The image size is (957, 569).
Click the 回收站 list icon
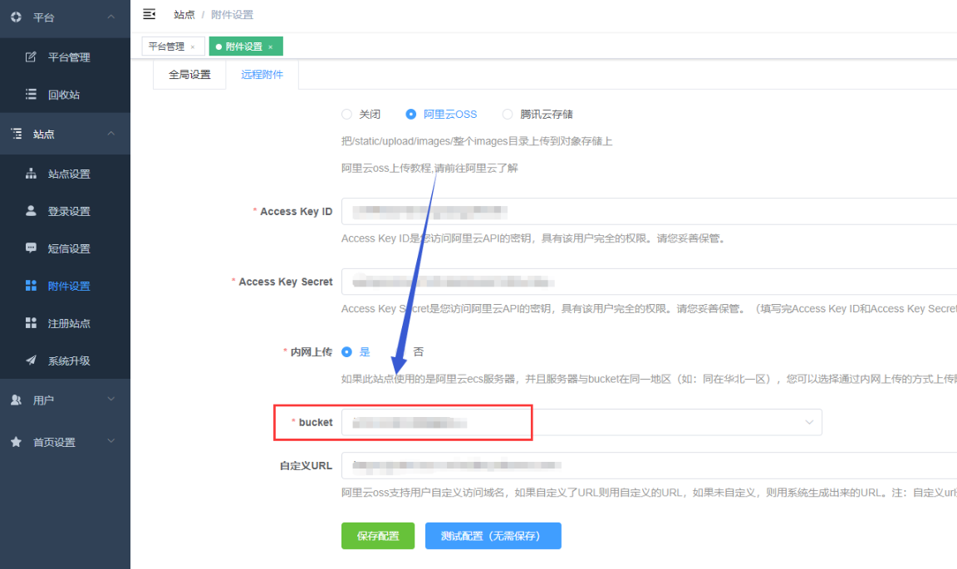pos(32,95)
